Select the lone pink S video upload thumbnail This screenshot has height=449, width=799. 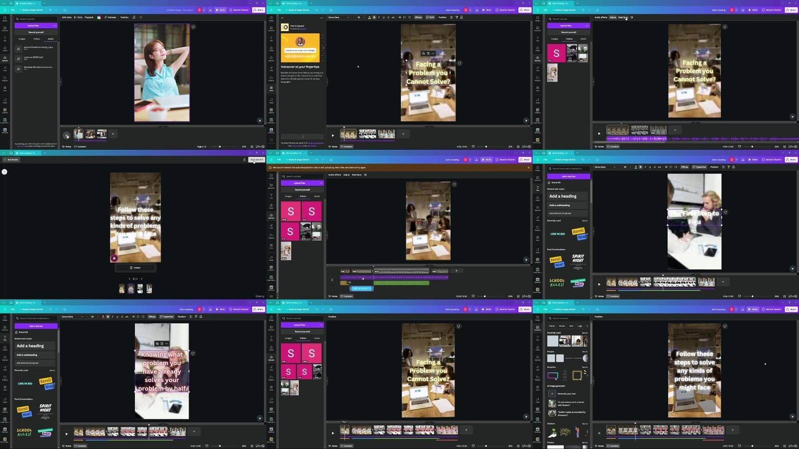(x=556, y=53)
